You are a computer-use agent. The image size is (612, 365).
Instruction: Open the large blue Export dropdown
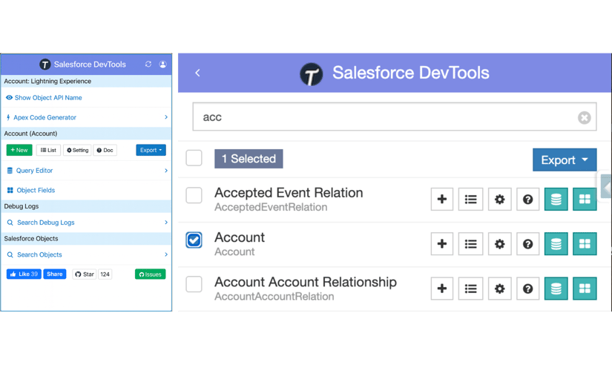(x=565, y=160)
